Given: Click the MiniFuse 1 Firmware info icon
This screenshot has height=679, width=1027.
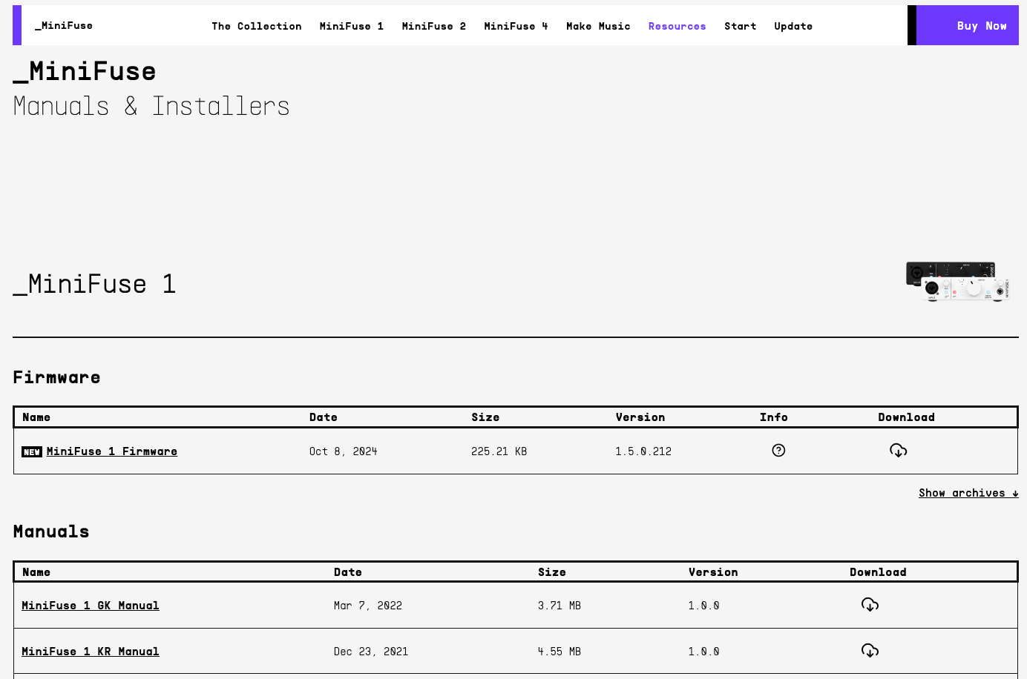Looking at the screenshot, I should click(x=778, y=451).
